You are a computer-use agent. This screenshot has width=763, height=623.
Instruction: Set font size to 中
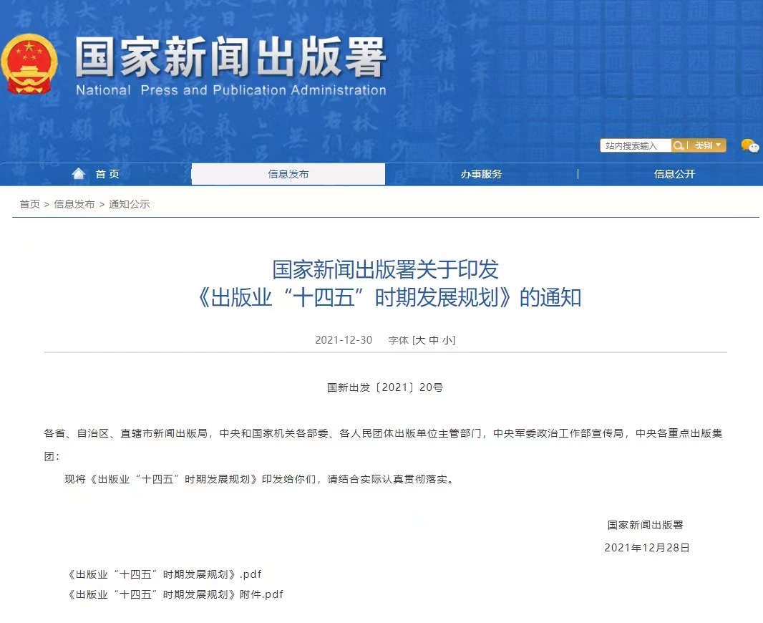[x=434, y=340]
